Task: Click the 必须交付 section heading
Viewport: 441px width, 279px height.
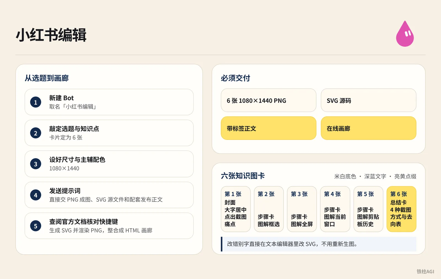Action: click(235, 78)
